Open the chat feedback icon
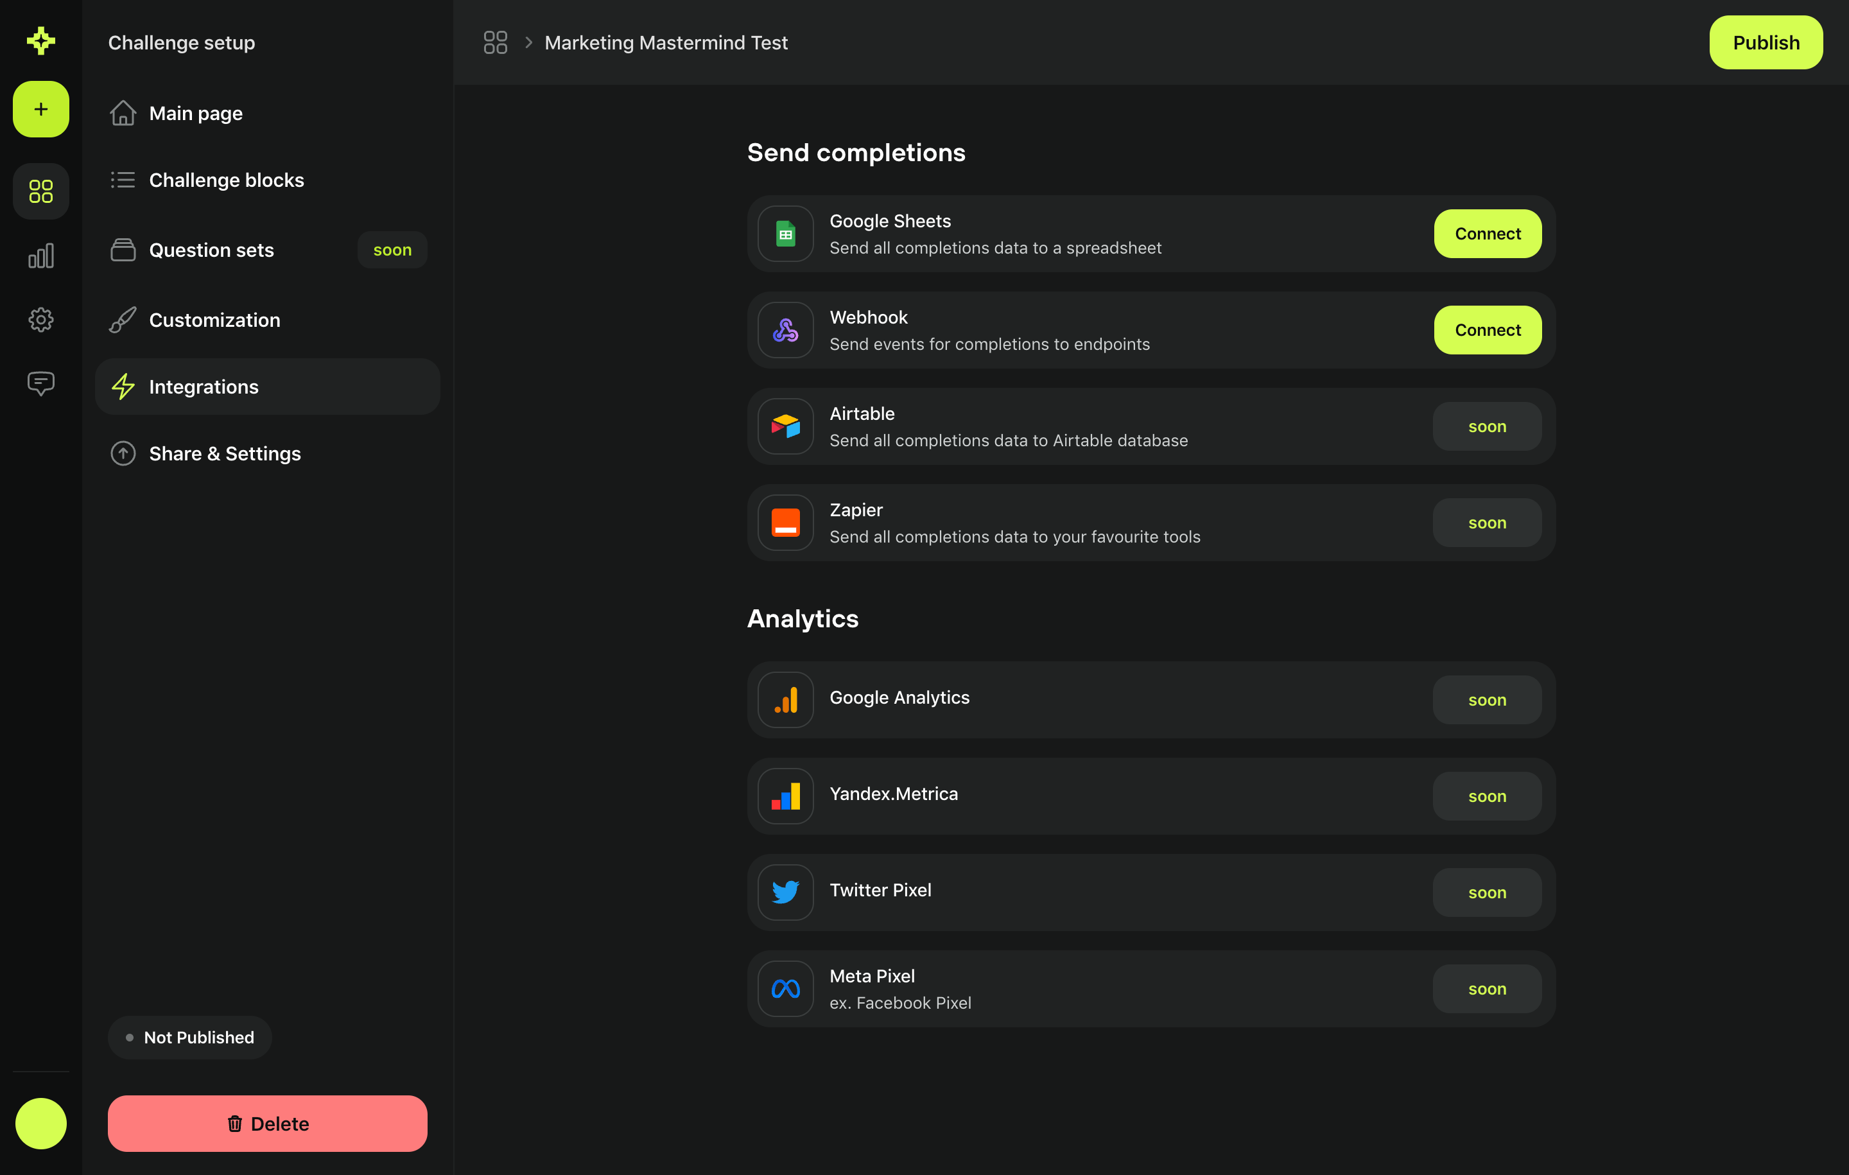The height and width of the screenshot is (1175, 1849). click(x=40, y=383)
